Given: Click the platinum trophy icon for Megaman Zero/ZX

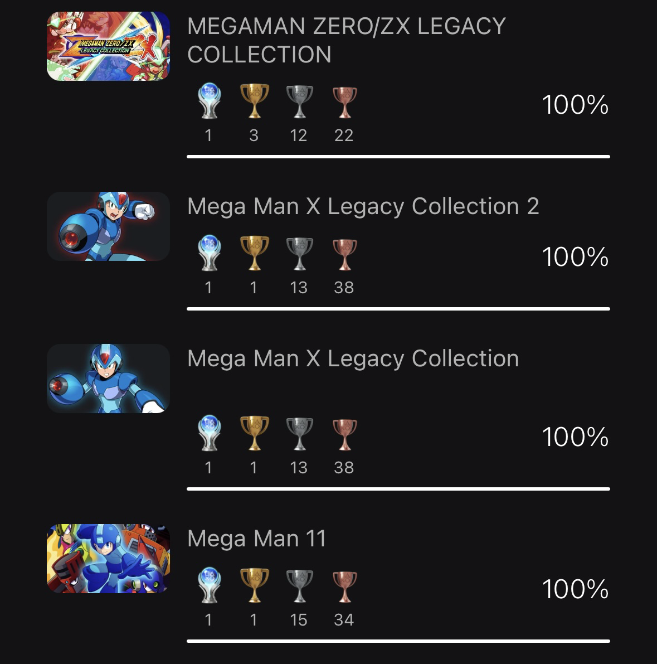Looking at the screenshot, I should tap(210, 101).
